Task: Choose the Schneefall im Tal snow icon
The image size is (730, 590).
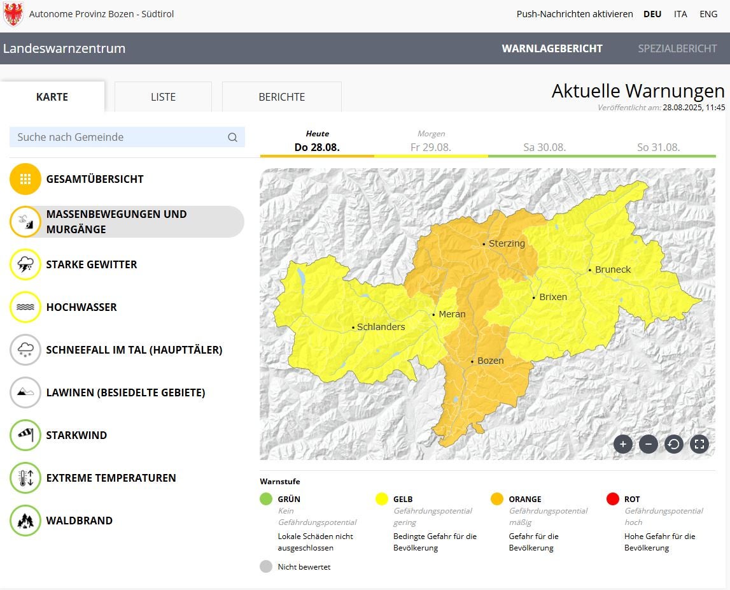Action: pos(25,350)
